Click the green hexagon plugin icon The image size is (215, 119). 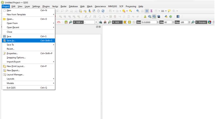tap(170, 17)
